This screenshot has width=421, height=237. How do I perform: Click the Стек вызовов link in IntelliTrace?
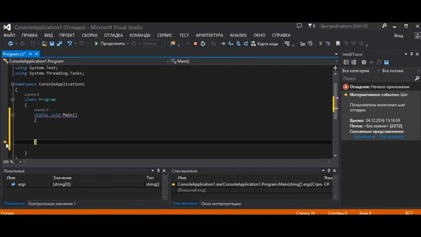391,136
